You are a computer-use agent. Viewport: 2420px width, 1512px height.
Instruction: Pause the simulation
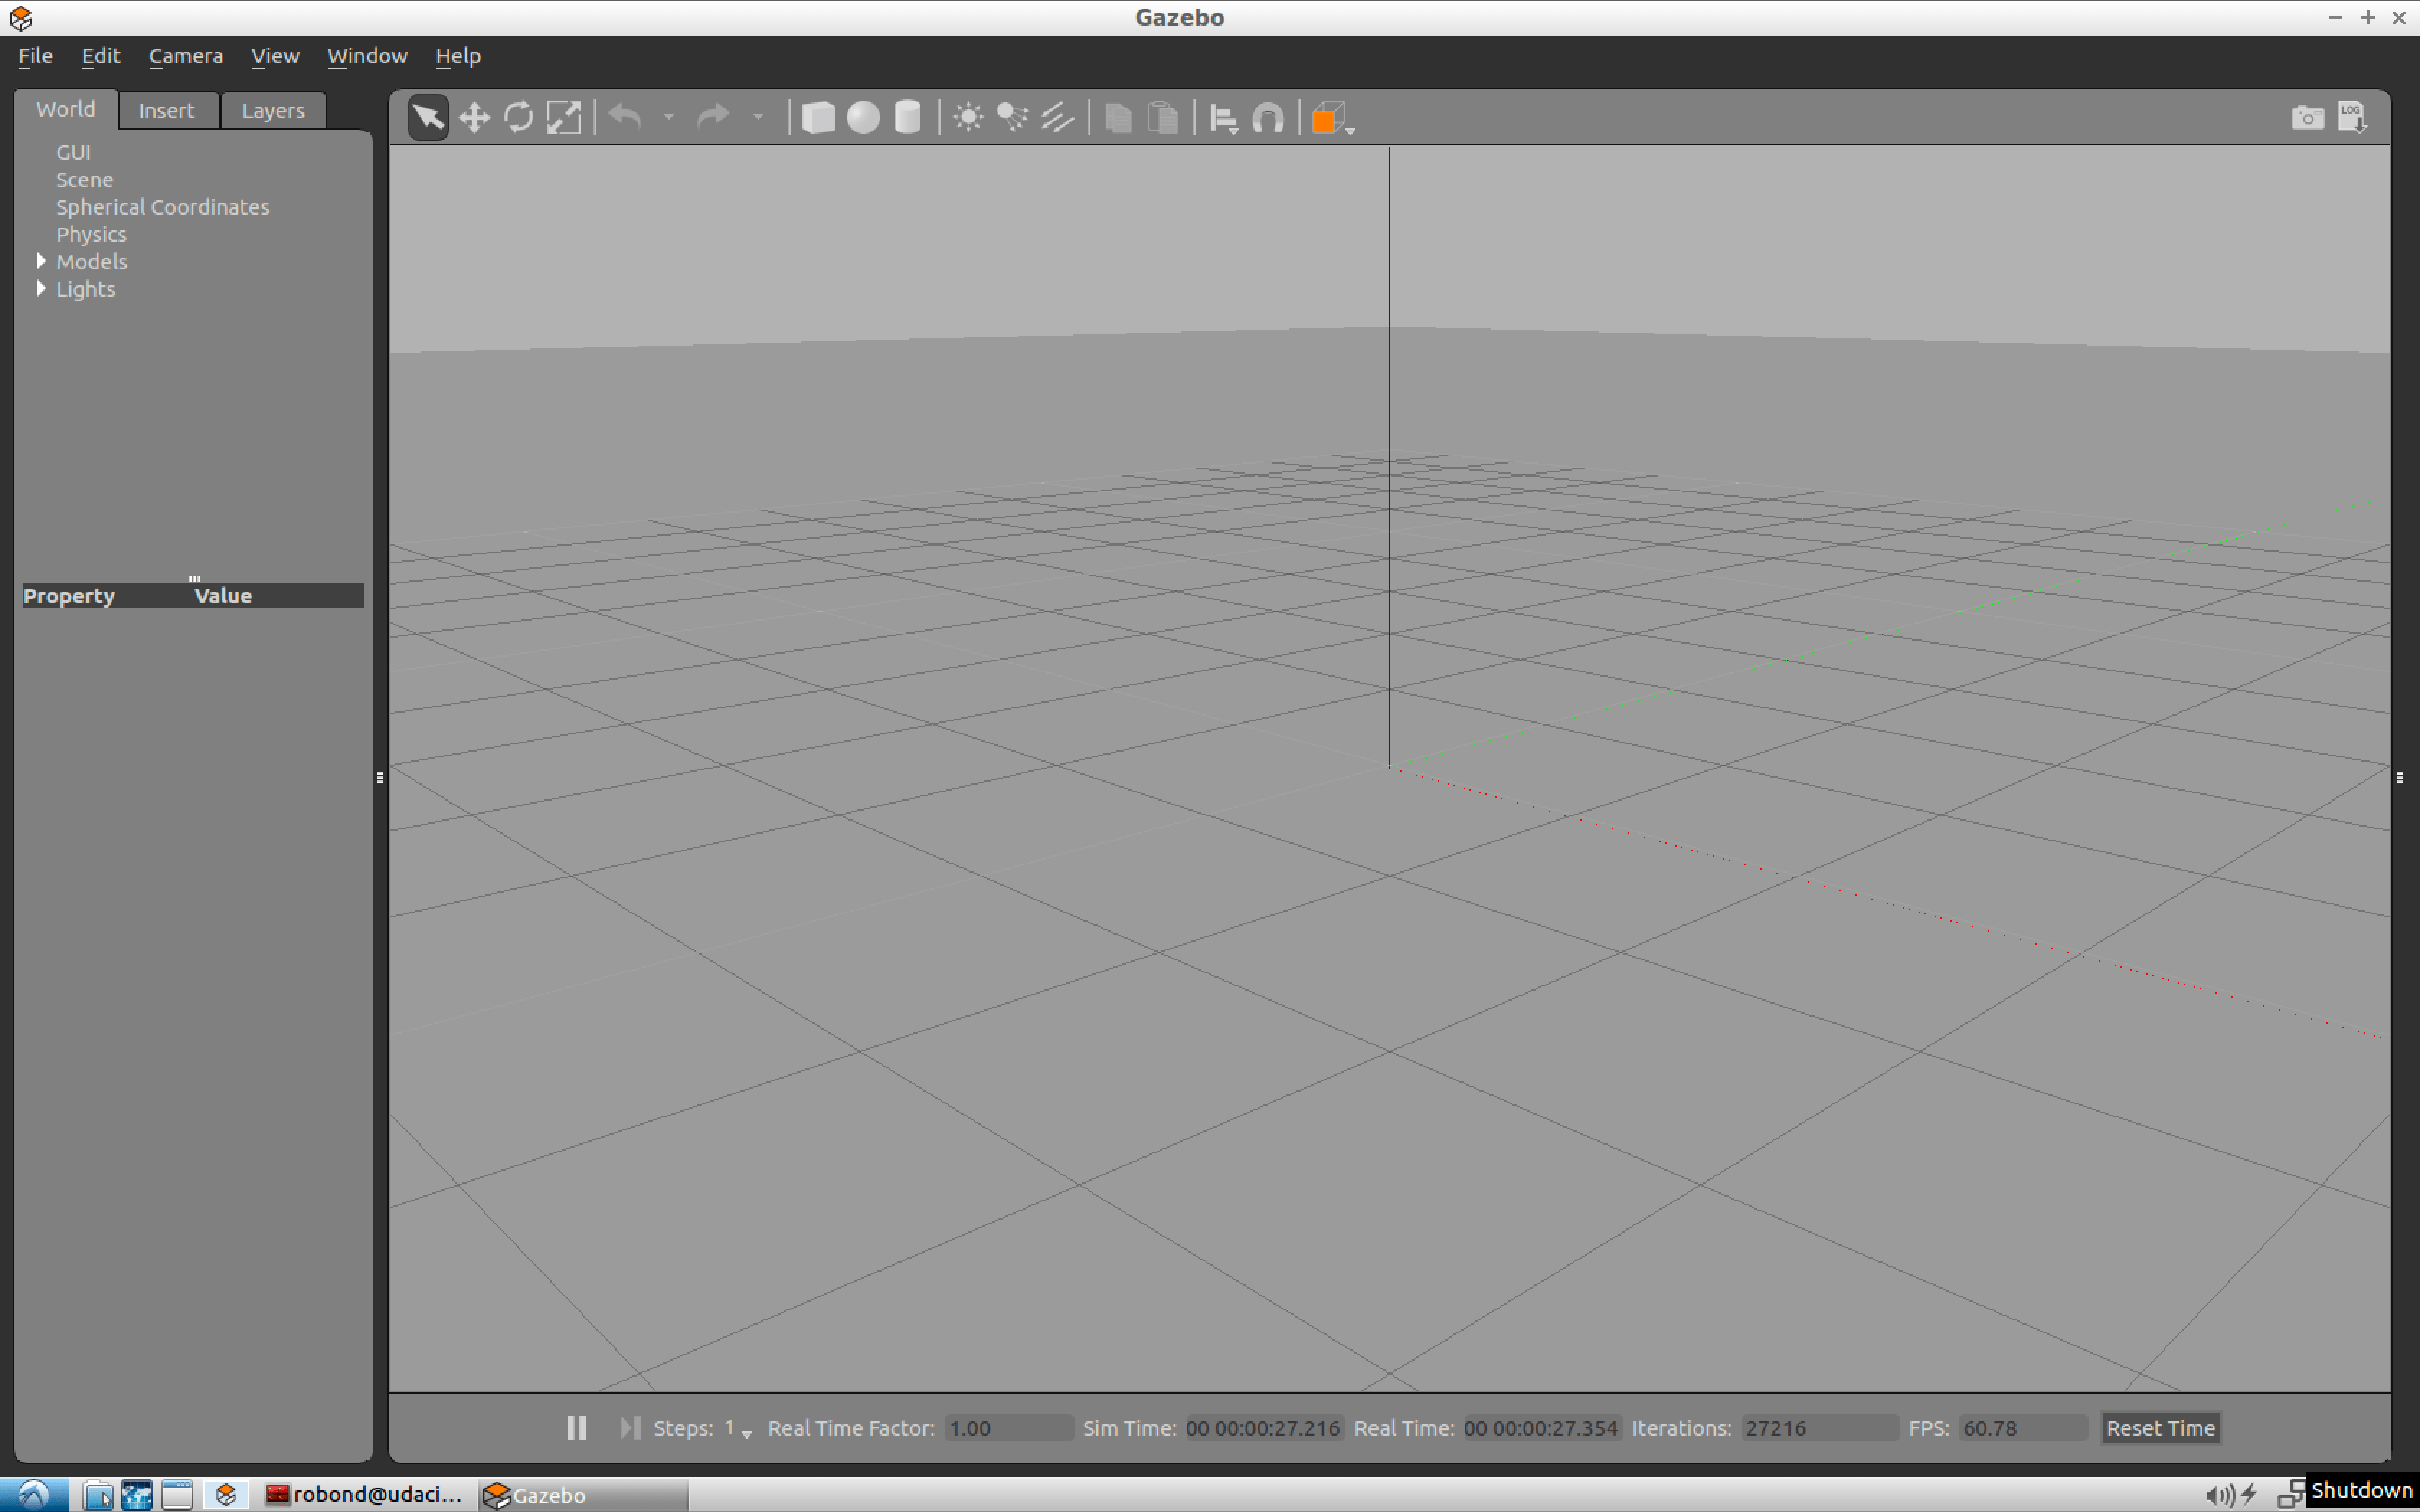point(577,1428)
